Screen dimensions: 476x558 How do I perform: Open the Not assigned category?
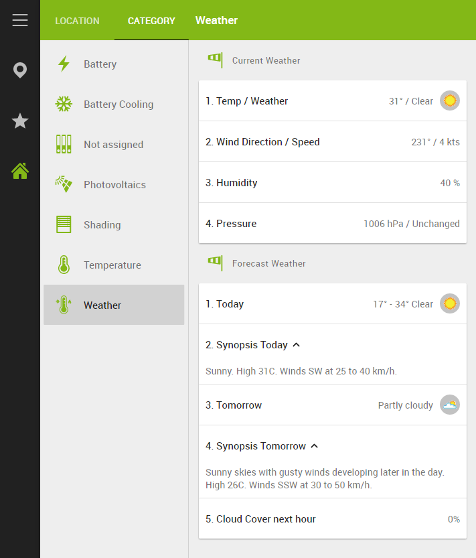pyautogui.click(x=113, y=145)
